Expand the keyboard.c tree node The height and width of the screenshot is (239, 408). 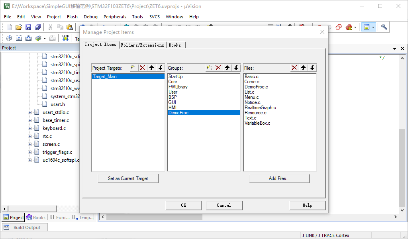pos(29,129)
